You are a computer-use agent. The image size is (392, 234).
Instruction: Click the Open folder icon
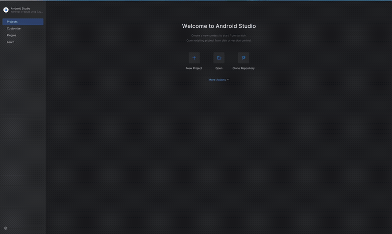[219, 58]
